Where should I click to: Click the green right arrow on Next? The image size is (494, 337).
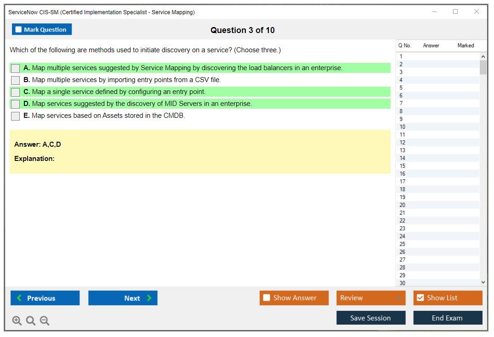coord(149,298)
